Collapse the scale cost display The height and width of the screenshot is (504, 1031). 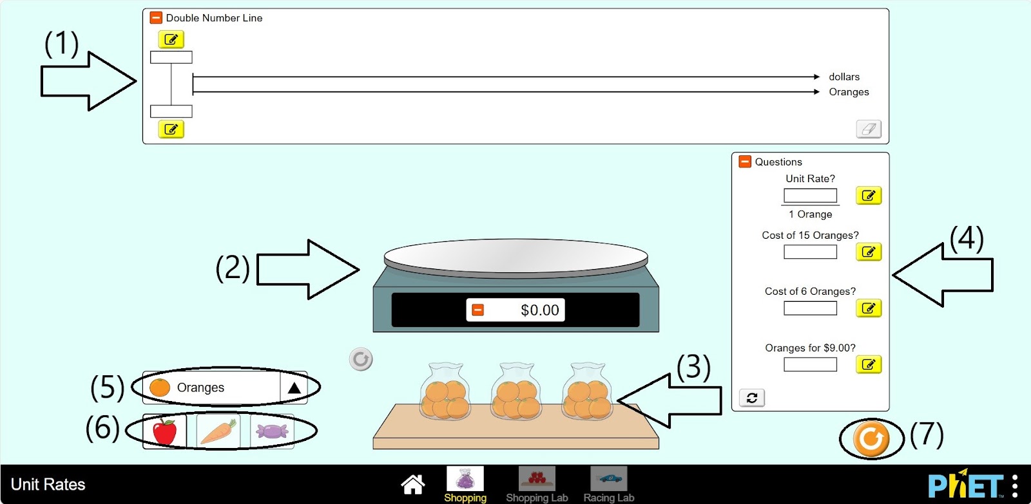click(478, 310)
